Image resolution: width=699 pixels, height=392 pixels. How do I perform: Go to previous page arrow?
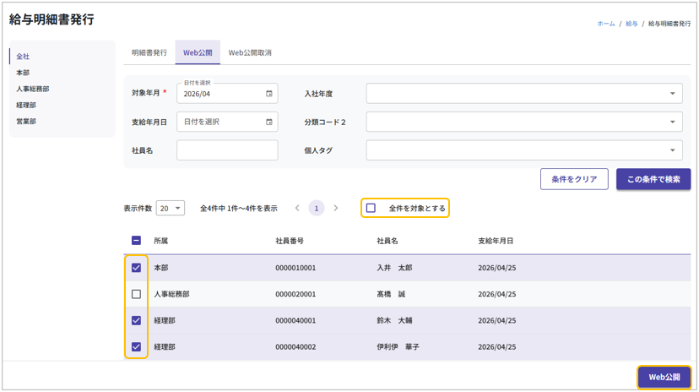[297, 208]
